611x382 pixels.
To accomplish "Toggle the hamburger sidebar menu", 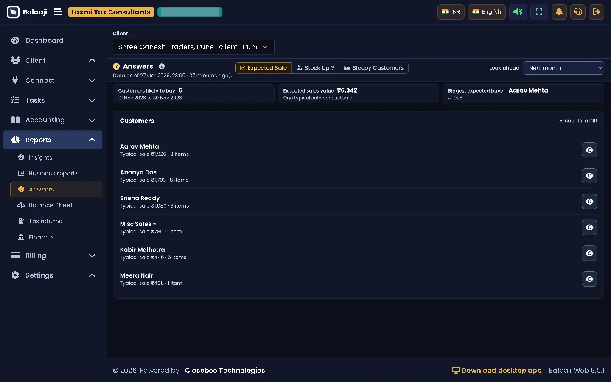I will click(58, 12).
